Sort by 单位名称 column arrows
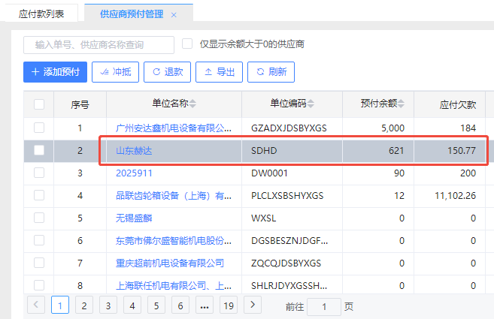494x319 pixels. (192, 104)
